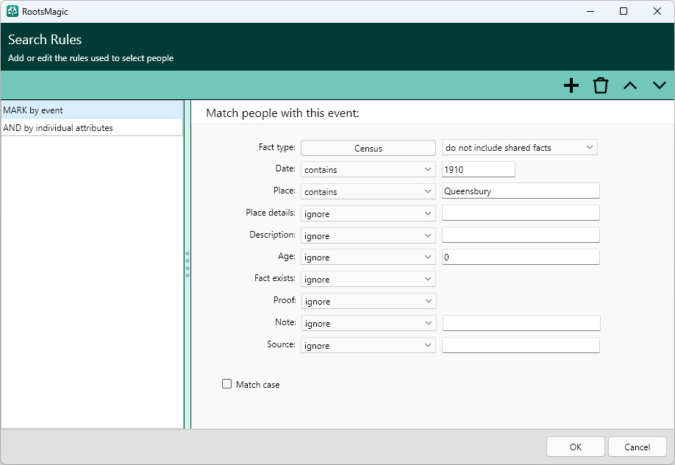
Task: Open the Fact exists dropdown
Action: click(x=368, y=279)
